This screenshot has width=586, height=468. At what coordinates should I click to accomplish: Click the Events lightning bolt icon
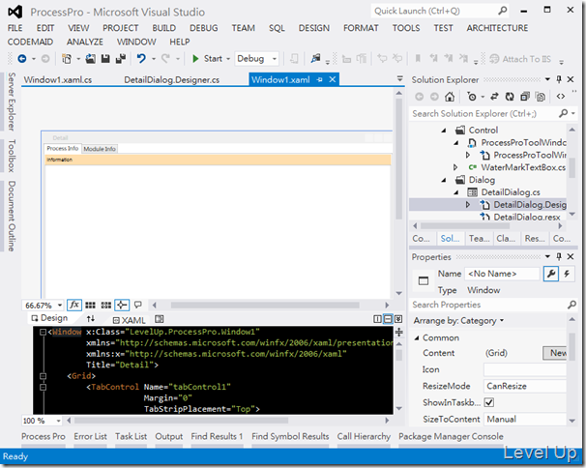pyautogui.click(x=567, y=274)
